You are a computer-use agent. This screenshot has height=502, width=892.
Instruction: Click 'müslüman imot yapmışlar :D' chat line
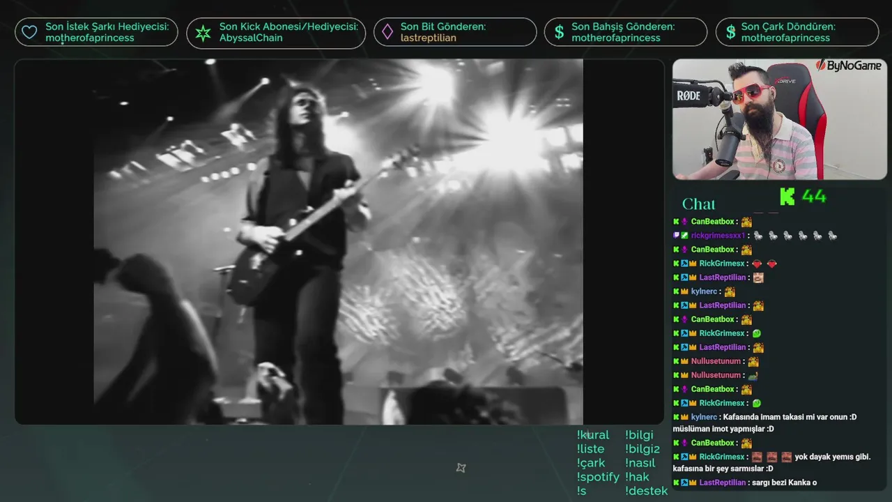[723, 429]
